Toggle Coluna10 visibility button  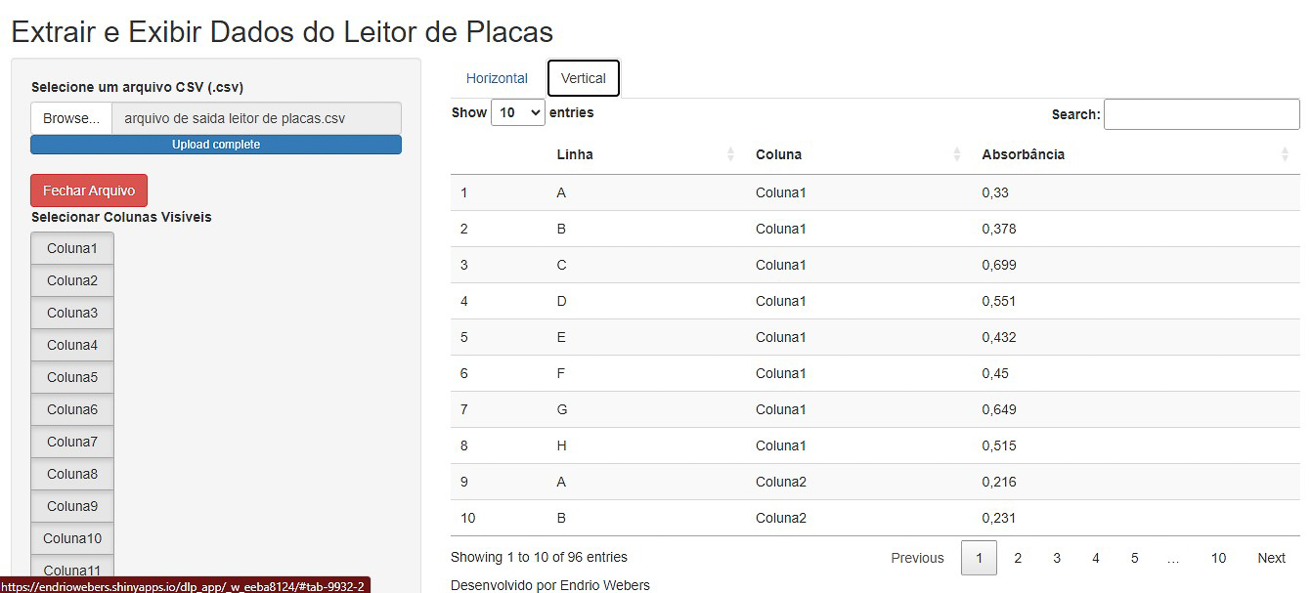72,538
